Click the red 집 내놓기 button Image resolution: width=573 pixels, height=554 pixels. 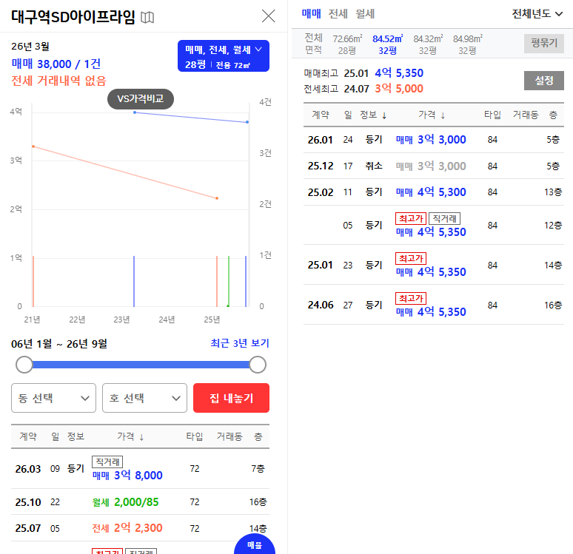point(231,398)
